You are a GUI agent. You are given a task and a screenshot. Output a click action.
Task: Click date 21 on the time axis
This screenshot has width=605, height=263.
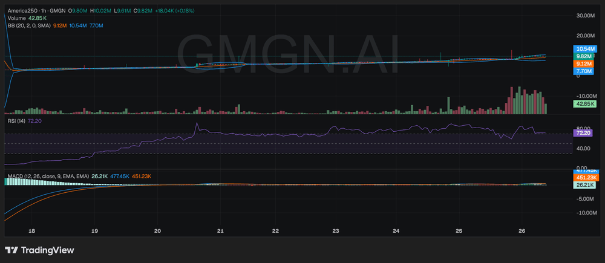220,231
